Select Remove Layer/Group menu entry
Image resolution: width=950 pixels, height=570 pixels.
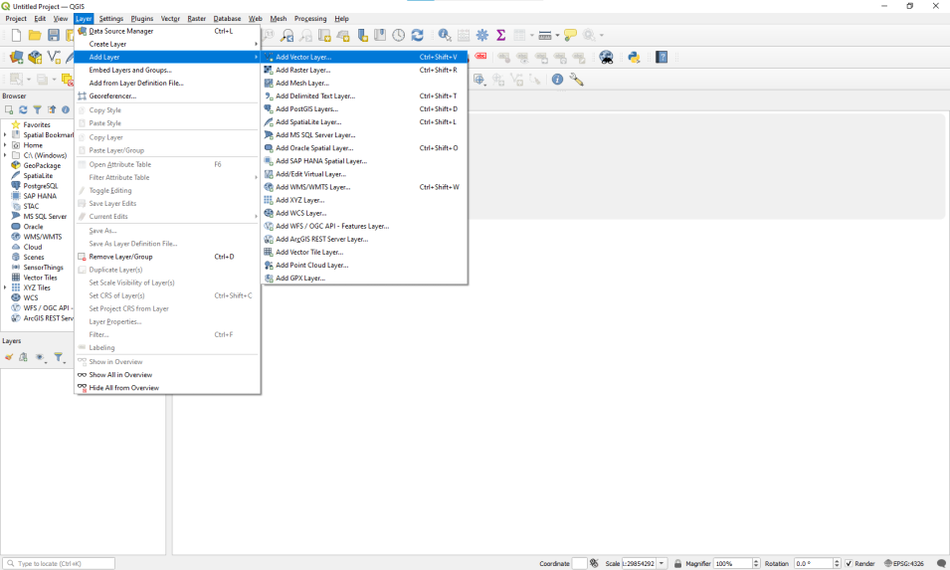tap(167, 257)
